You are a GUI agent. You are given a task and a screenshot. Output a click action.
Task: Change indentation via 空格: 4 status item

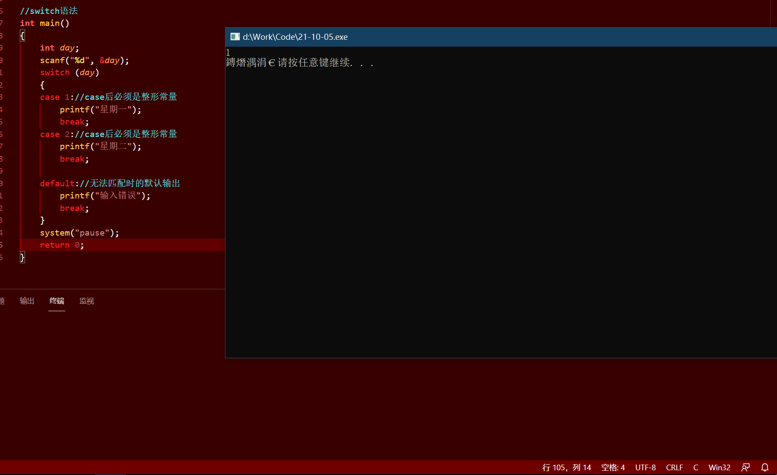613,467
